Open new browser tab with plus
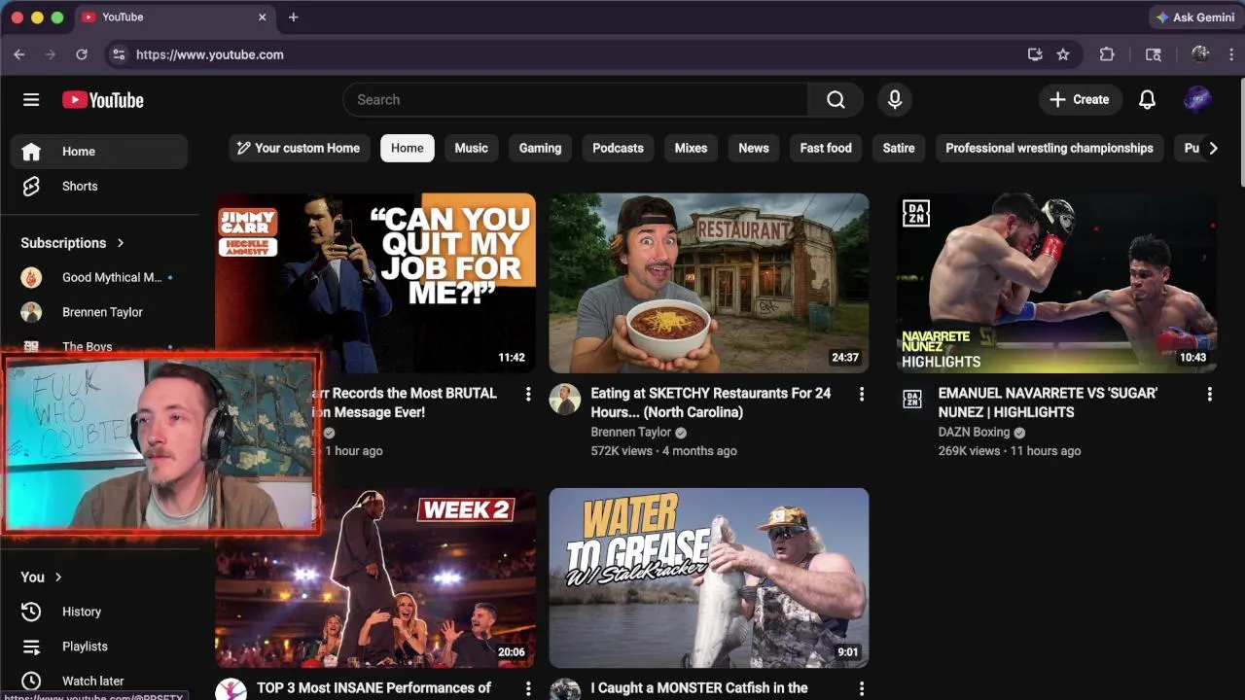Viewport: 1245px width, 700px height. pyautogui.click(x=294, y=17)
